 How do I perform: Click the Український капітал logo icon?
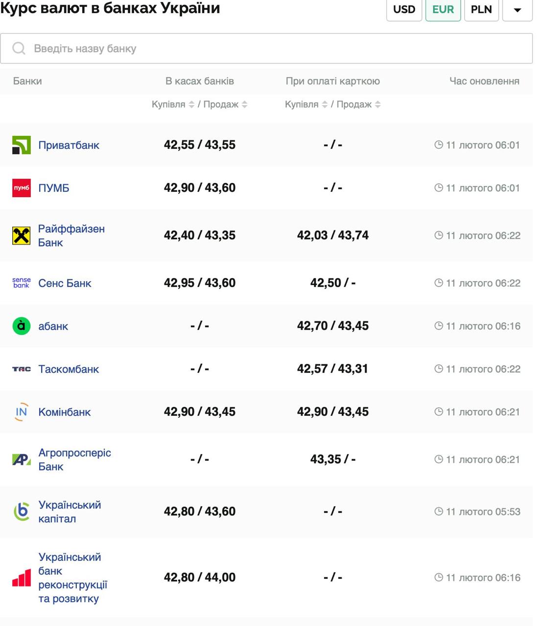click(x=22, y=512)
